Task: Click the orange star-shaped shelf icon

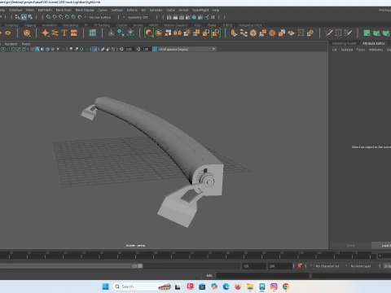Action: point(46,33)
